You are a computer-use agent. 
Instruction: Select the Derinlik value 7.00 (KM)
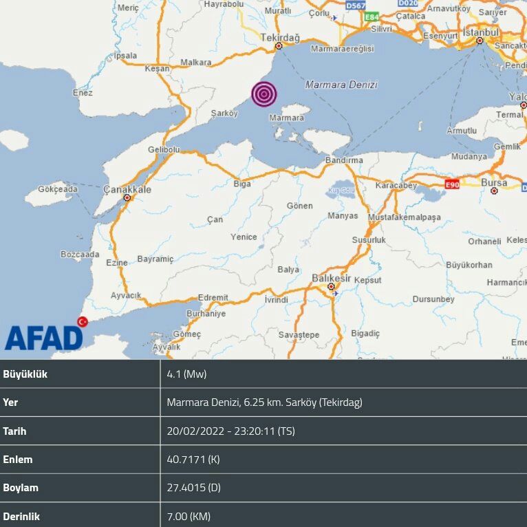[189, 516]
